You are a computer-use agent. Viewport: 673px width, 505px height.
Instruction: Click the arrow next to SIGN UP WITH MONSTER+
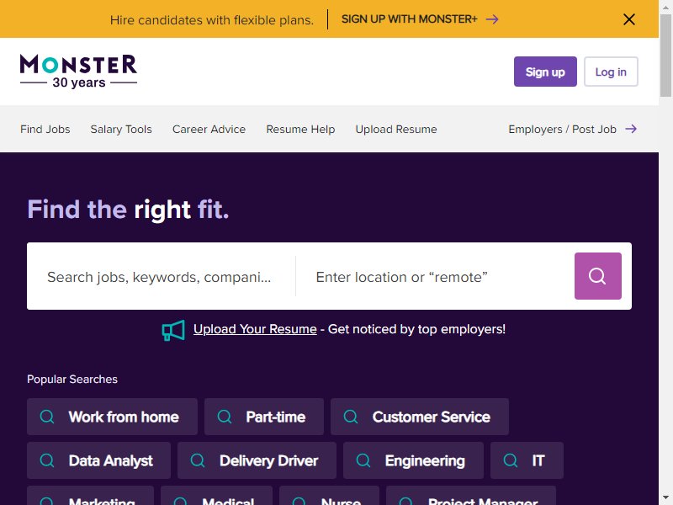click(x=492, y=19)
